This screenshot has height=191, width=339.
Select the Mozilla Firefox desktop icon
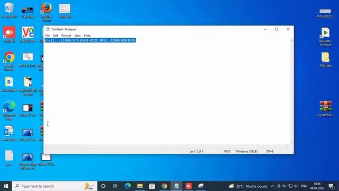[46, 12]
